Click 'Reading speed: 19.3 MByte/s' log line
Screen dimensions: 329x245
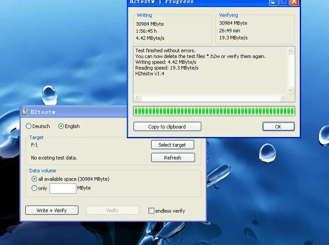click(167, 68)
